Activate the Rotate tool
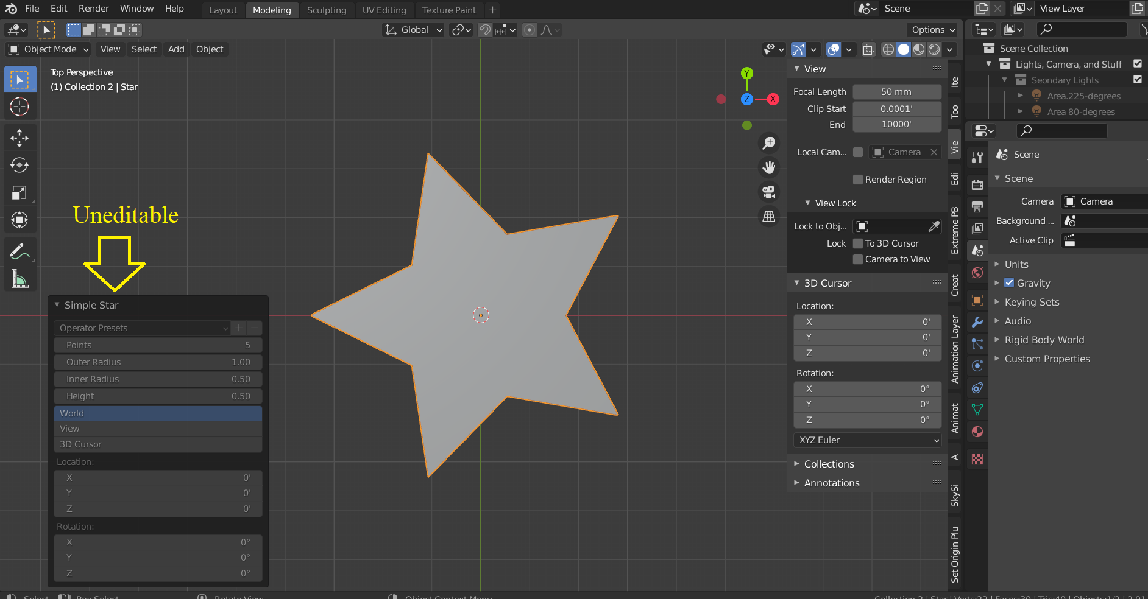This screenshot has height=599, width=1148. click(x=19, y=166)
